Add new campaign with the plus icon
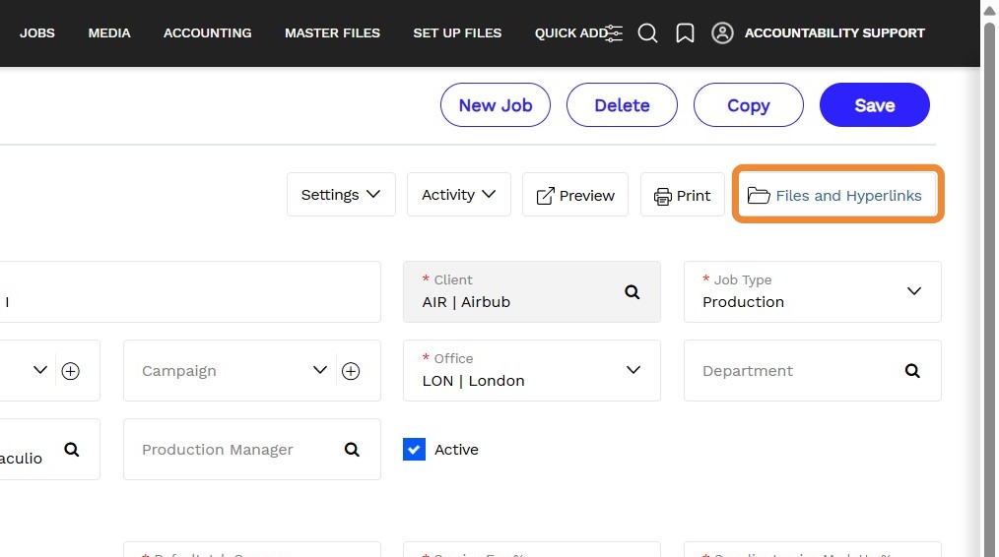The width and height of the screenshot is (999, 557). click(x=351, y=370)
